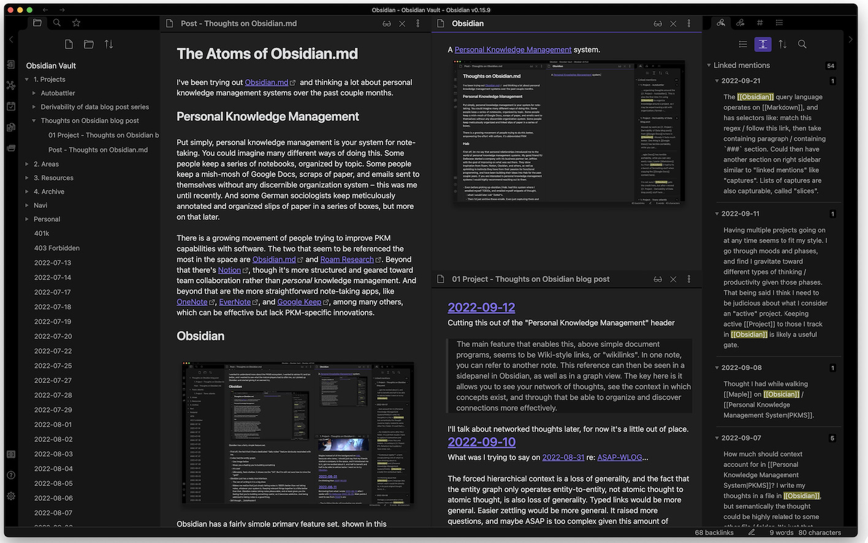Toggle reading view for the Obsidian note pane
868x543 pixels.
[x=658, y=23]
